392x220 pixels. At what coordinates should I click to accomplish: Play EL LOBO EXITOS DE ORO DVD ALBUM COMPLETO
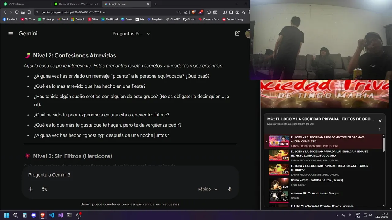(323, 141)
